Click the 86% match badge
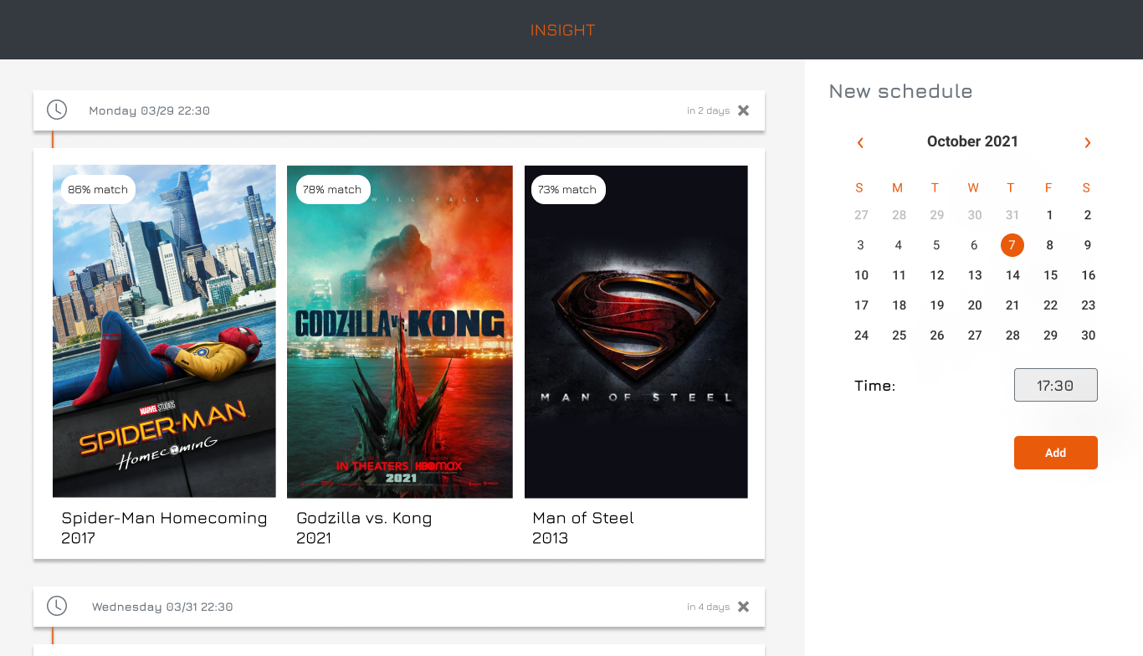The image size is (1143, 656). tap(98, 190)
